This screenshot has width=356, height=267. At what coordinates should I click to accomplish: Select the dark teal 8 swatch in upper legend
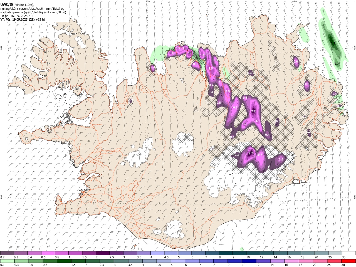(226, 253)
